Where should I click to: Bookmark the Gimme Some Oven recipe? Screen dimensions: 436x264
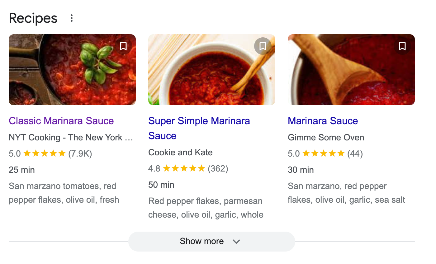pos(402,46)
